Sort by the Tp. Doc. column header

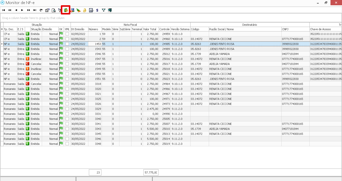click(10, 29)
